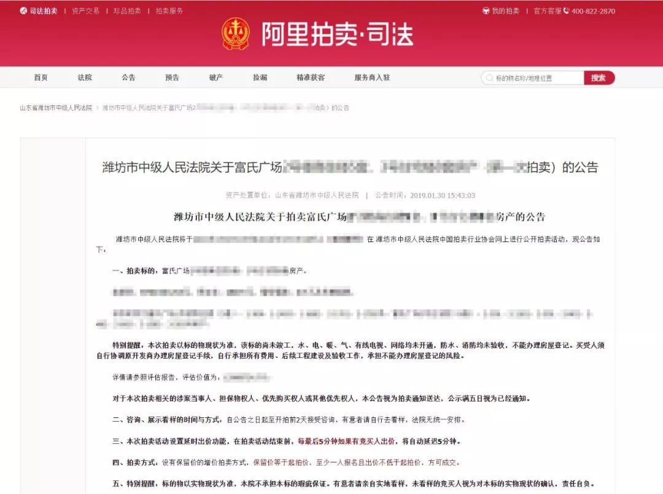Click the 阿里拍卖·司法 emblem logo
The image size is (663, 494).
pos(236,33)
